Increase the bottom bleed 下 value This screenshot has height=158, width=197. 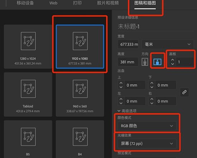[152, 83]
